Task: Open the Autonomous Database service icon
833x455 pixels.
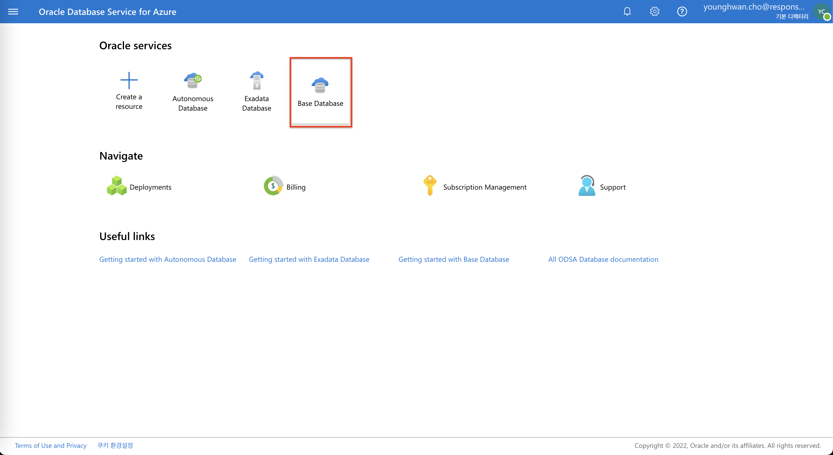Action: point(193,81)
